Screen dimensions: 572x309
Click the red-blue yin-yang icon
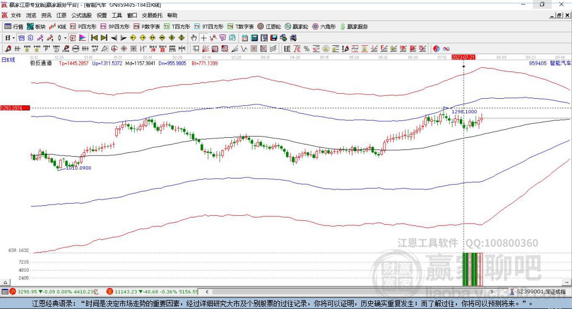[x=436, y=49]
